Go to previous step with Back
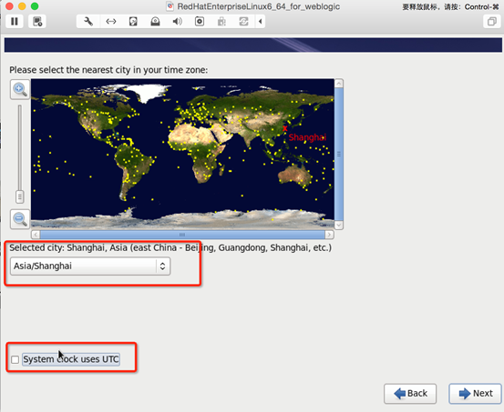Image resolution: width=504 pixels, height=412 pixels. (x=410, y=394)
